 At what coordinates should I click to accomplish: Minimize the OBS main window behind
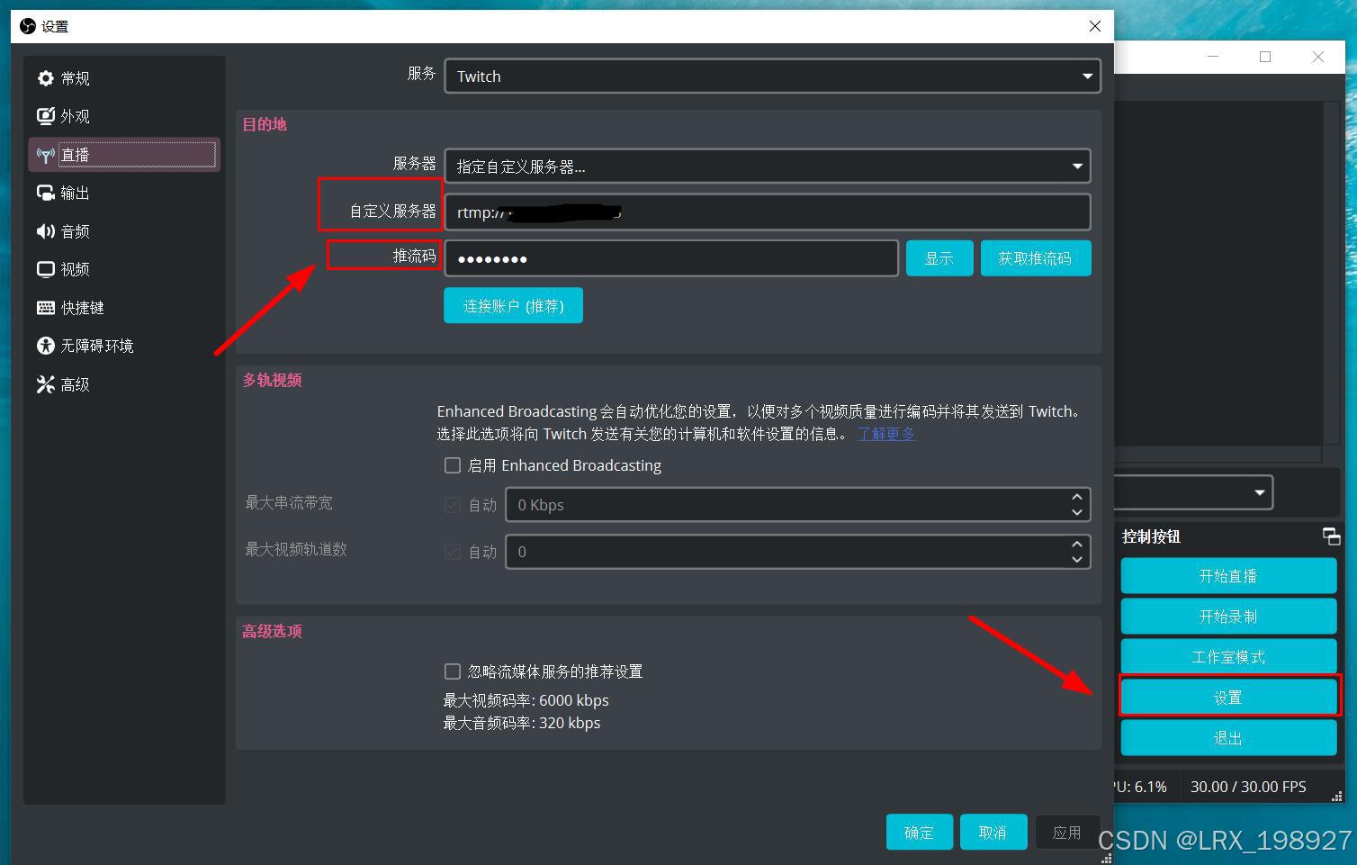coord(1213,57)
